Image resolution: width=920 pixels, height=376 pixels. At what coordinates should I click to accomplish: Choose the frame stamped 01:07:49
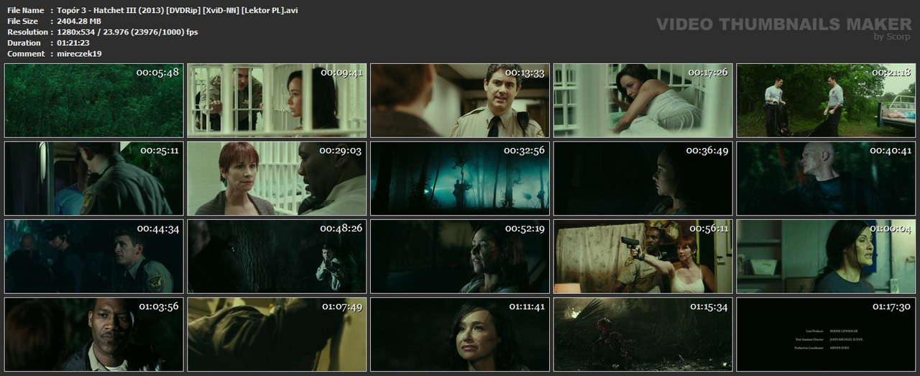pos(277,334)
